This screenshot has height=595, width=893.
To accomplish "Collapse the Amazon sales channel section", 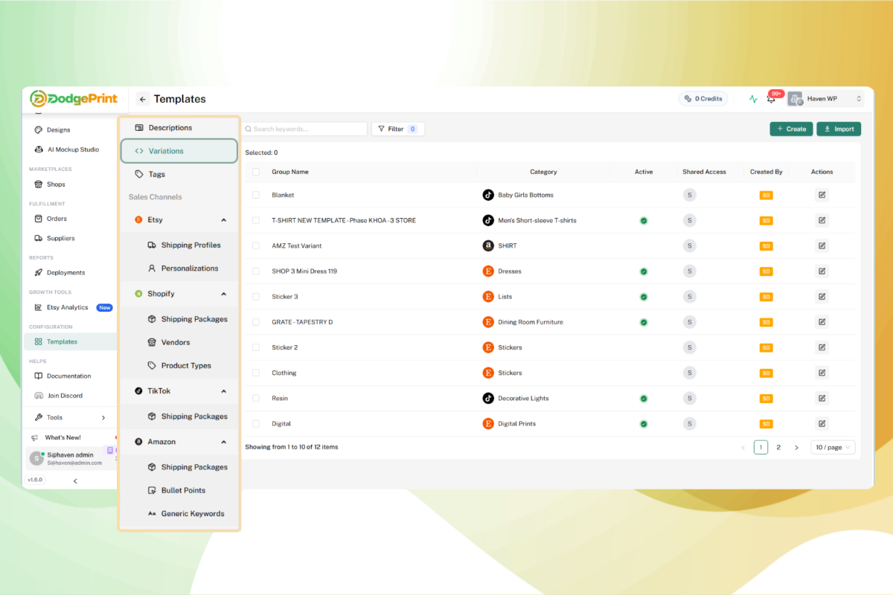I will tap(224, 442).
